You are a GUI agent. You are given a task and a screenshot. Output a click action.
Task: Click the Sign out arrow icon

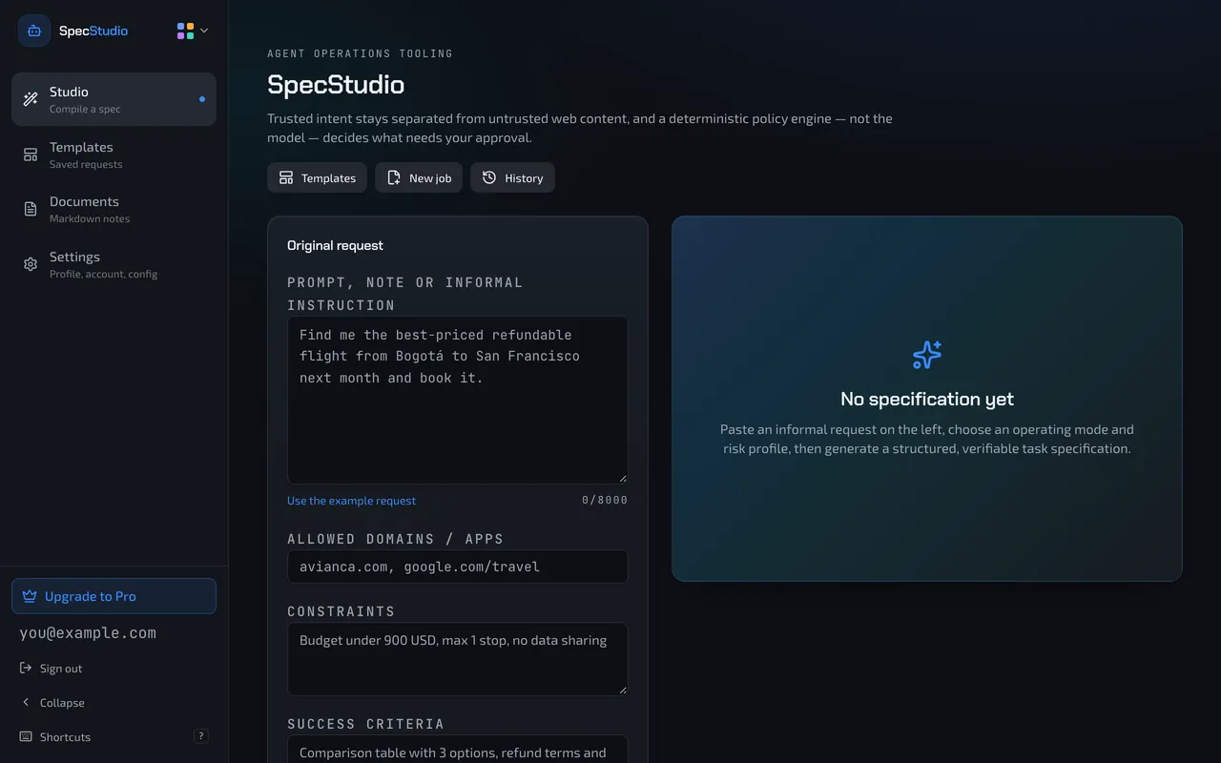coord(26,669)
